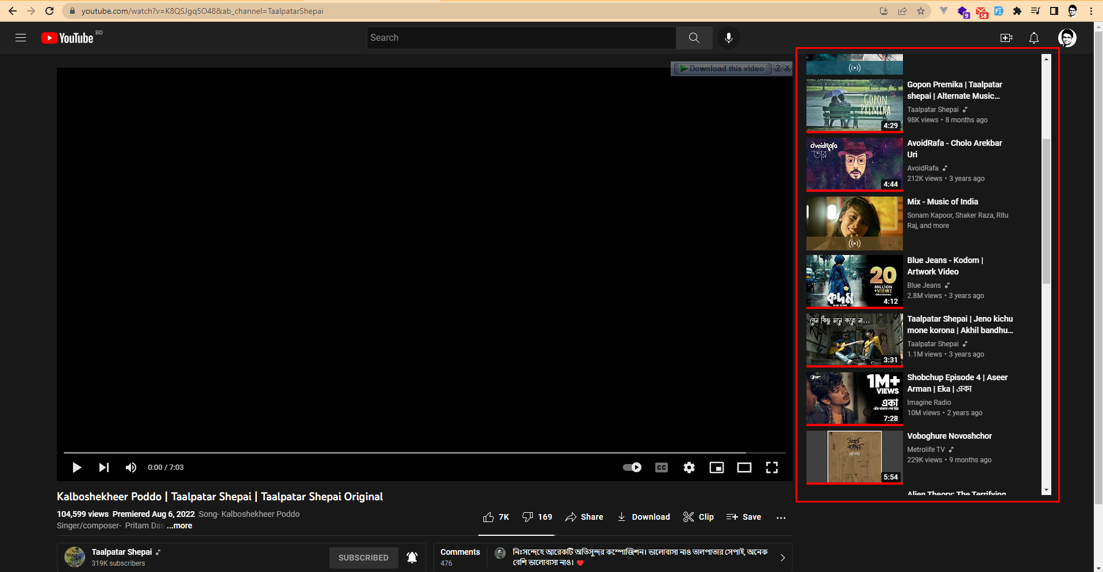The image size is (1103, 572).
Task: Expand description with ...more
Action: tap(179, 526)
